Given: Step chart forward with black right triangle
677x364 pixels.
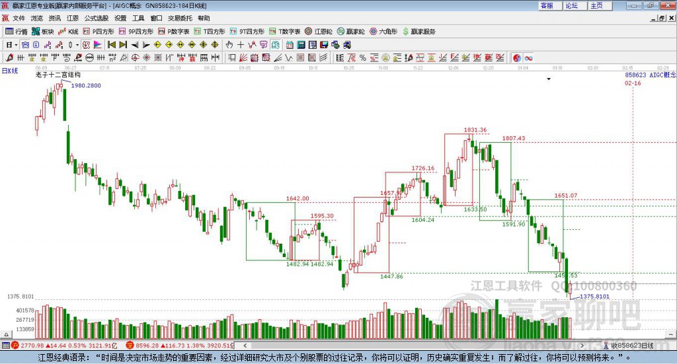Looking at the screenshot, I should click(146, 45).
